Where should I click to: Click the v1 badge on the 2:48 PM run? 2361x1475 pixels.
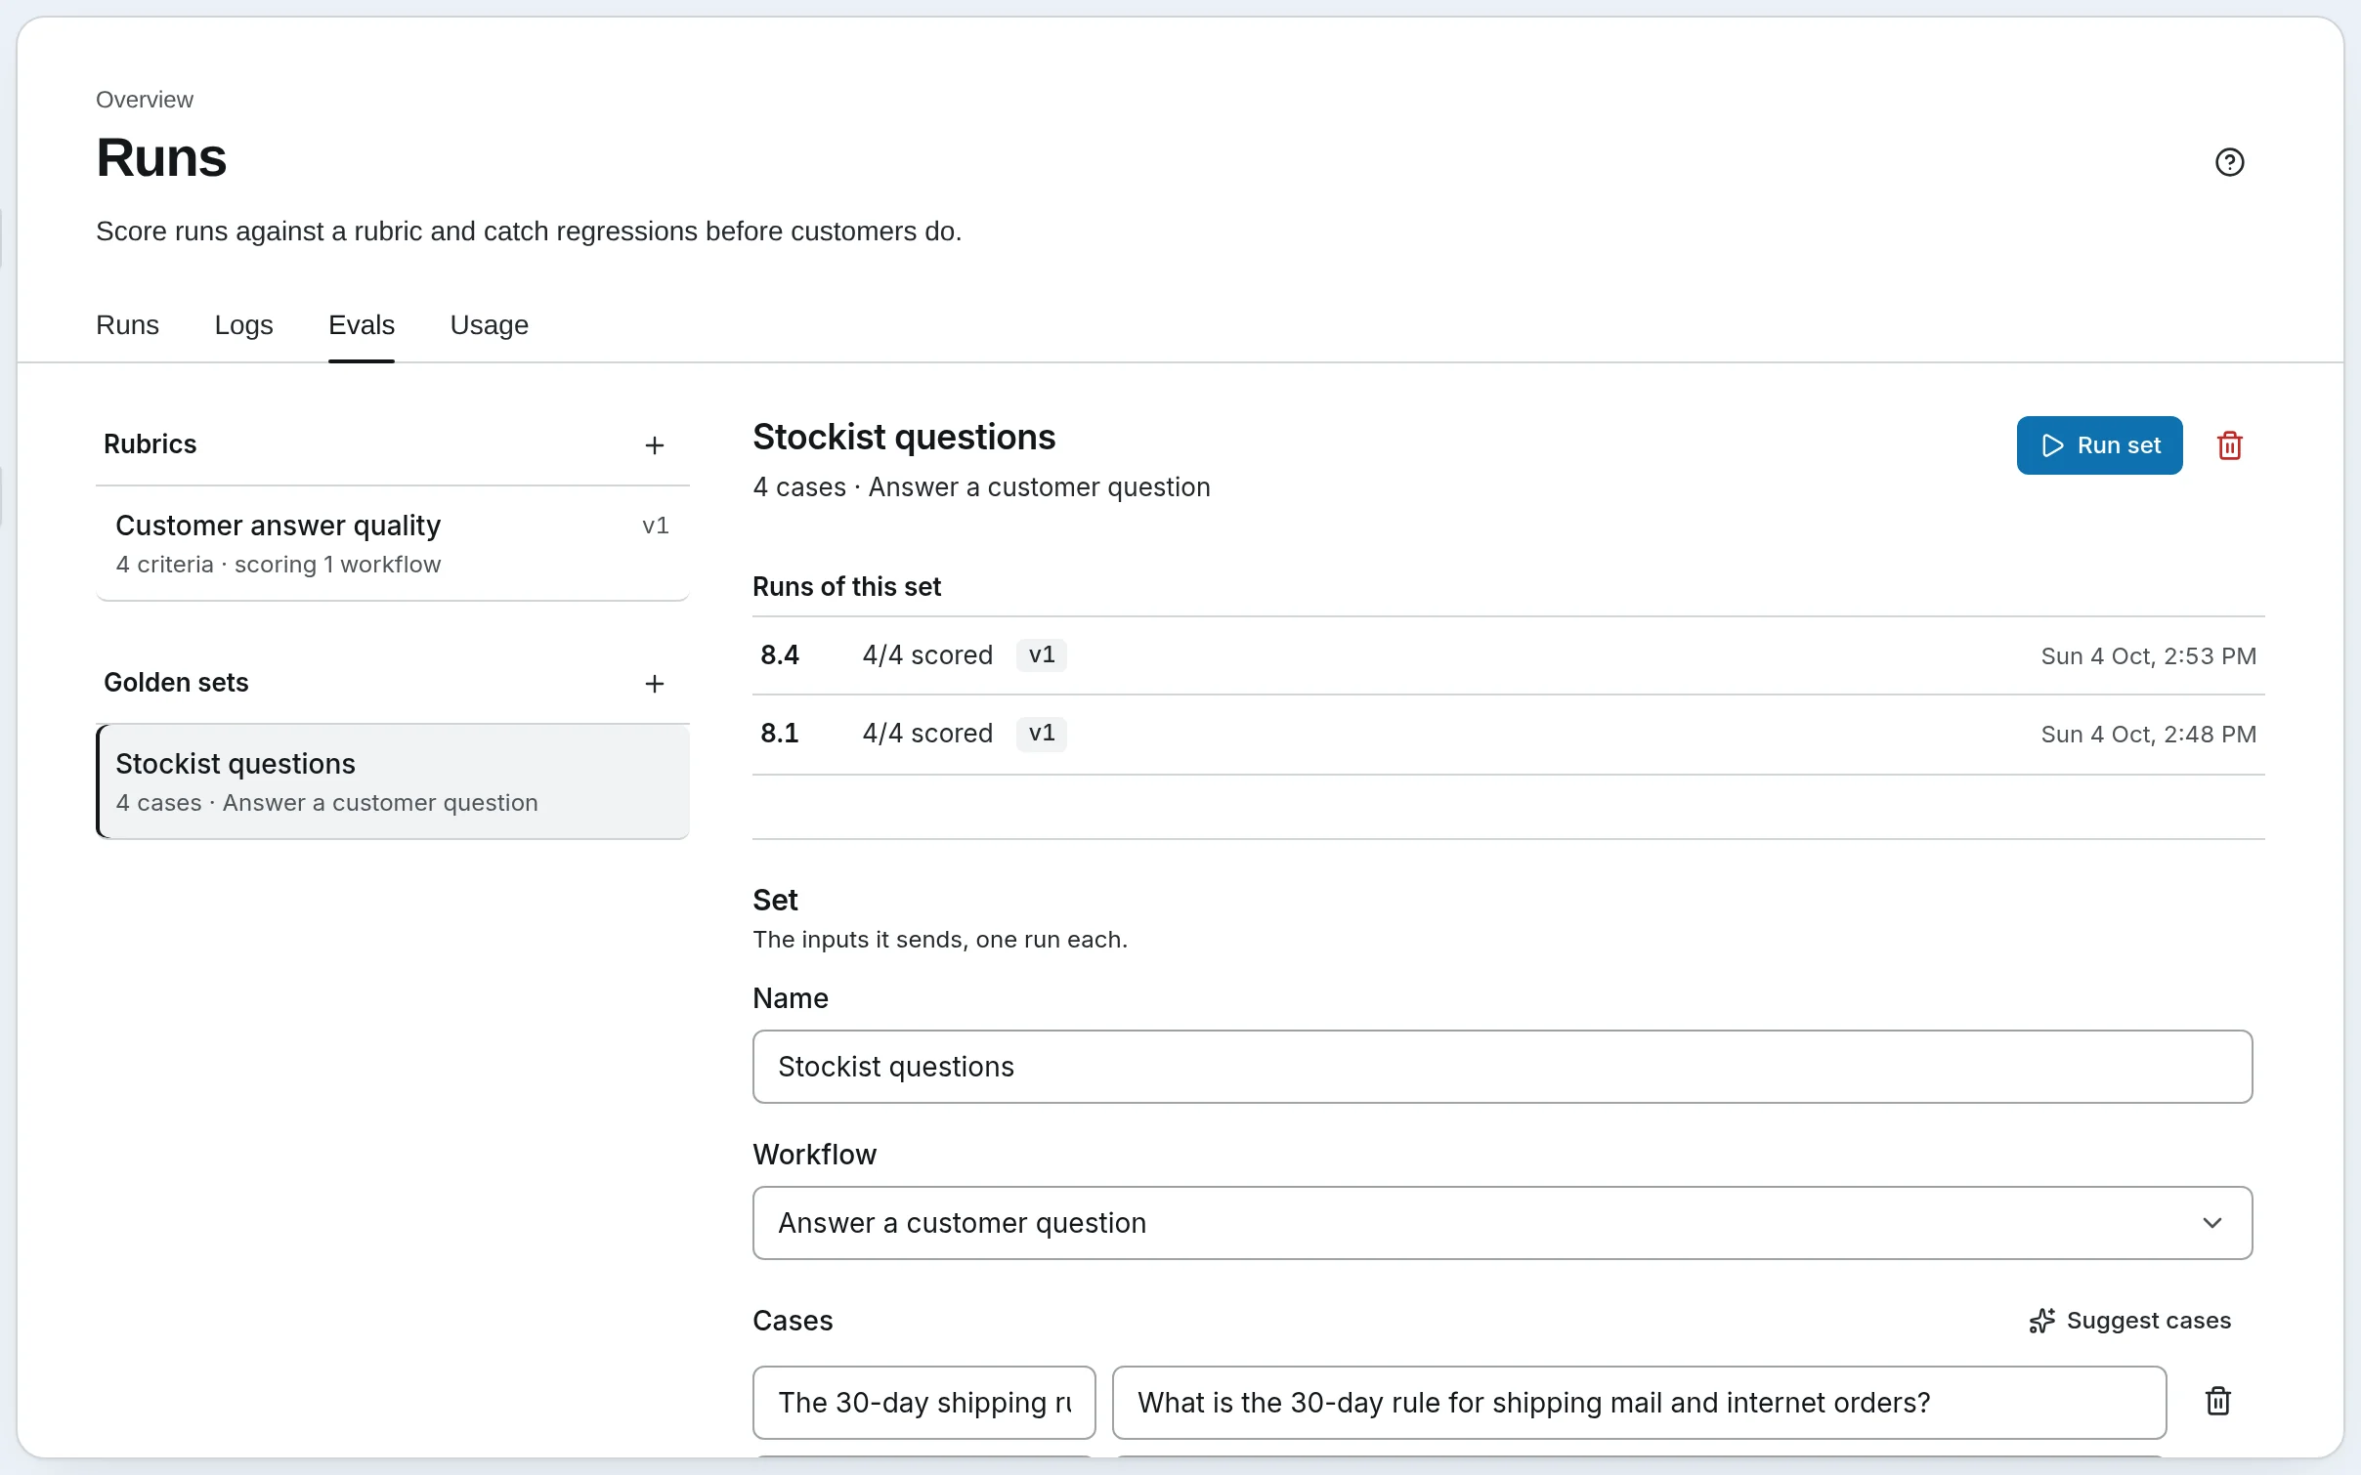point(1041,734)
